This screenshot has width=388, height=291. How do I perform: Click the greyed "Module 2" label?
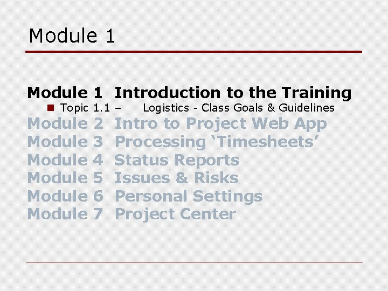[x=65, y=123]
